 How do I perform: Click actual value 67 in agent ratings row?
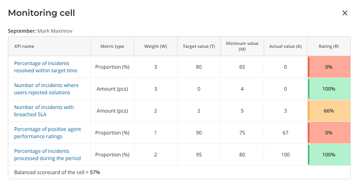(x=285, y=133)
